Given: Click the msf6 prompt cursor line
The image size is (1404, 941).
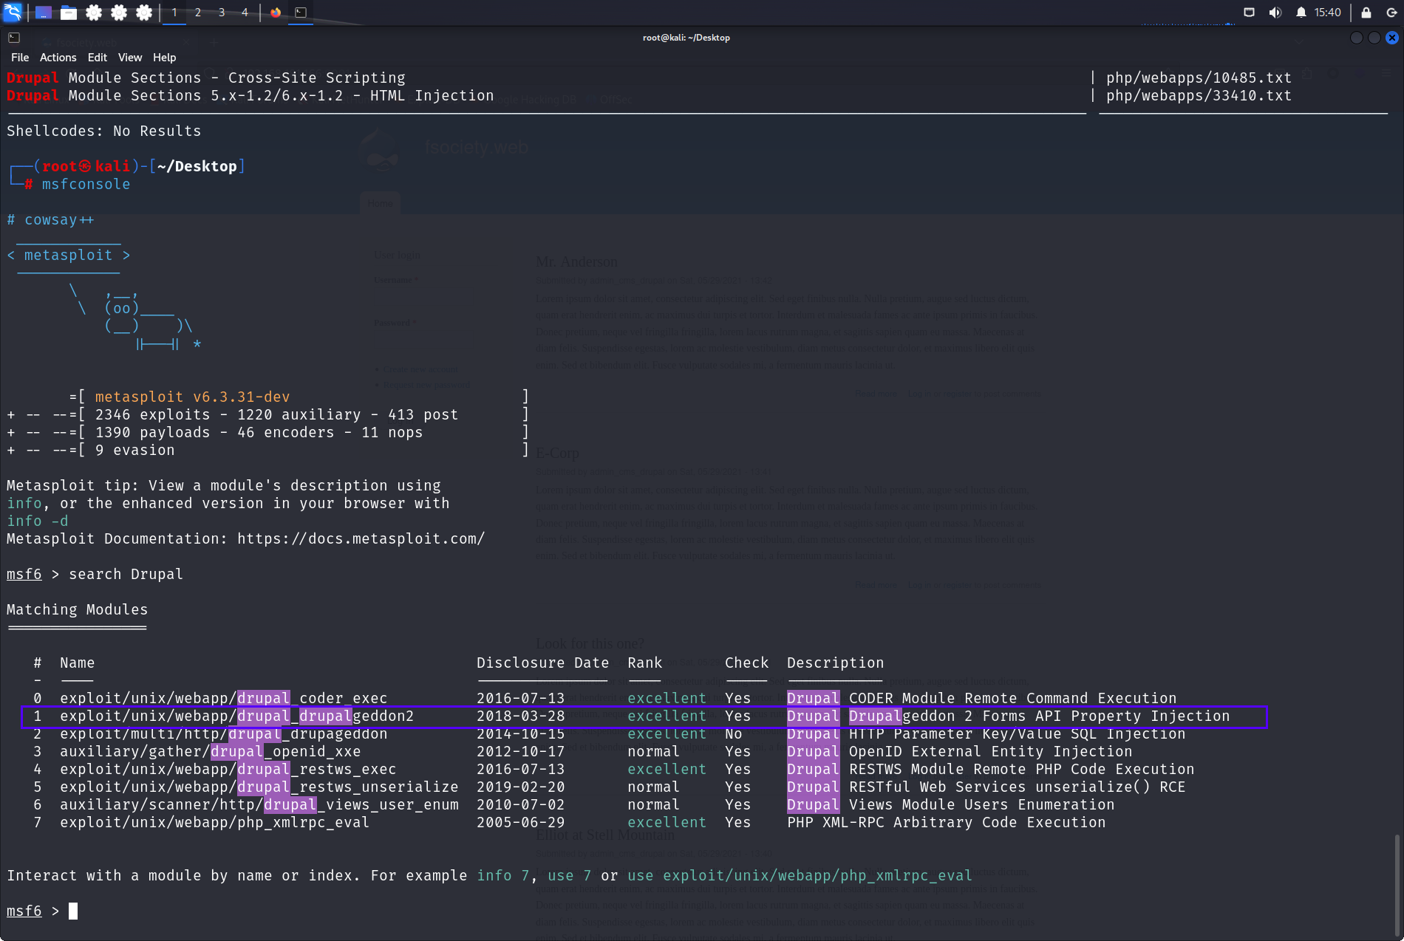Looking at the screenshot, I should click(x=42, y=911).
